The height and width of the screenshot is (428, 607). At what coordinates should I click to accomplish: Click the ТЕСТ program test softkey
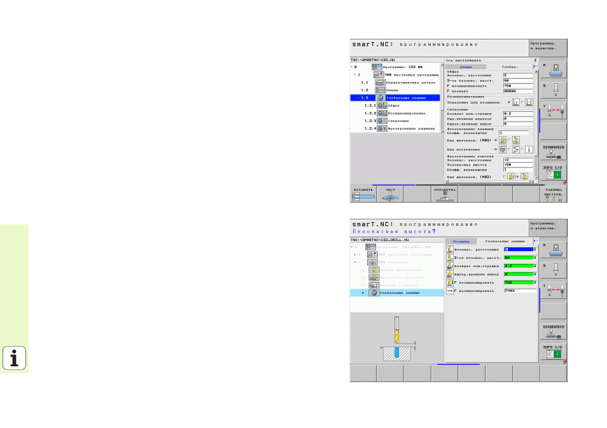click(390, 194)
